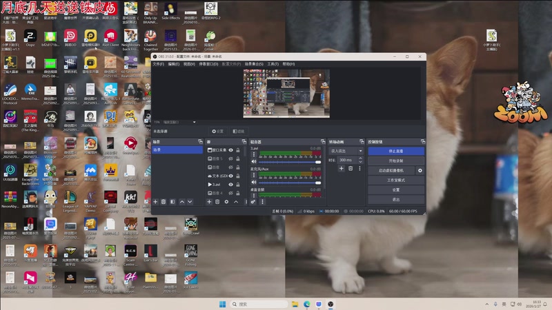Click the Windows taskbar search box
The height and width of the screenshot is (310, 552).
tap(259, 304)
